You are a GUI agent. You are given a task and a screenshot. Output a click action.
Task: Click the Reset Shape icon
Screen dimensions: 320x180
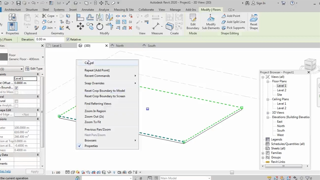pos(253,18)
